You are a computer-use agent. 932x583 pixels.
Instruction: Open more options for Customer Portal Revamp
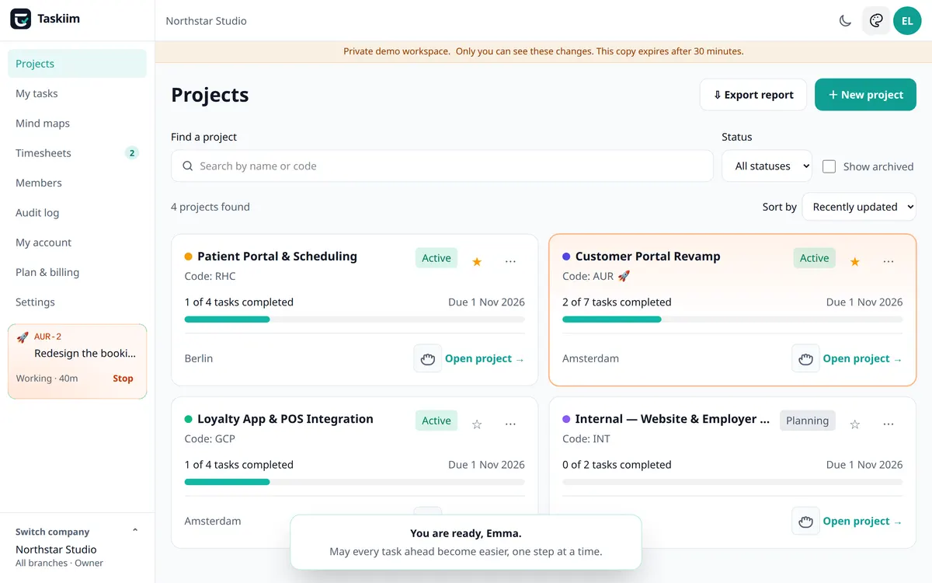(x=889, y=262)
